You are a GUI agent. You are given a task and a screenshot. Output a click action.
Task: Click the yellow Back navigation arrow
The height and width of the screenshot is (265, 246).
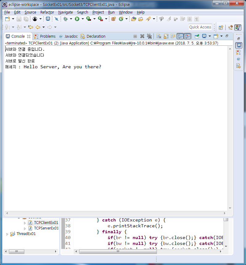tap(38, 27)
